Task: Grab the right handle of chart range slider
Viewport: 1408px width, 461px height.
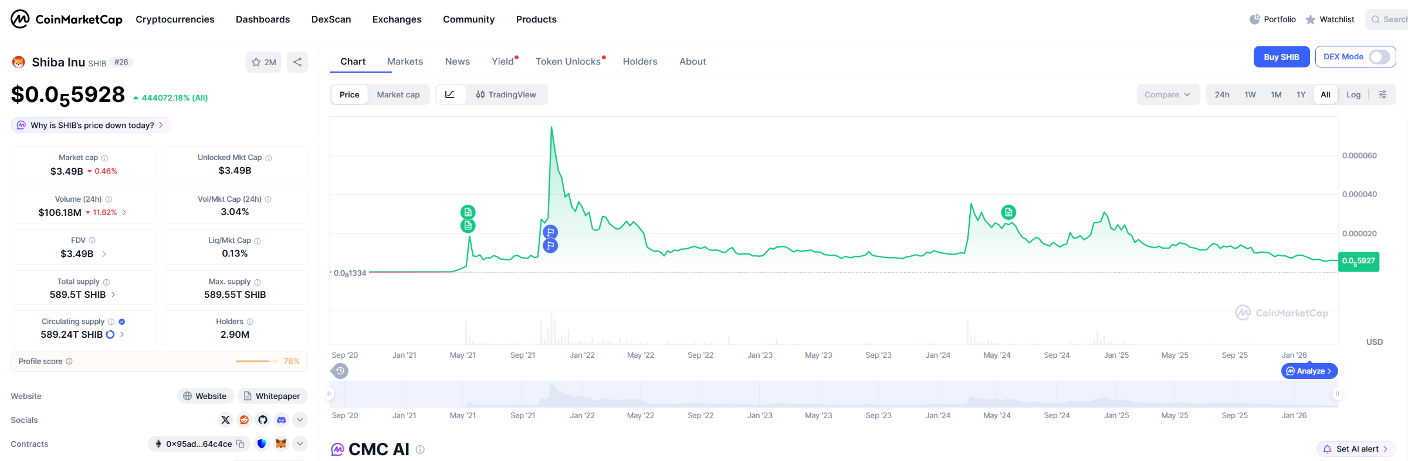Action: 1337,394
